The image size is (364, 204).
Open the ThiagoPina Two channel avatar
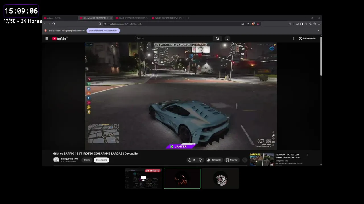pos(56,160)
